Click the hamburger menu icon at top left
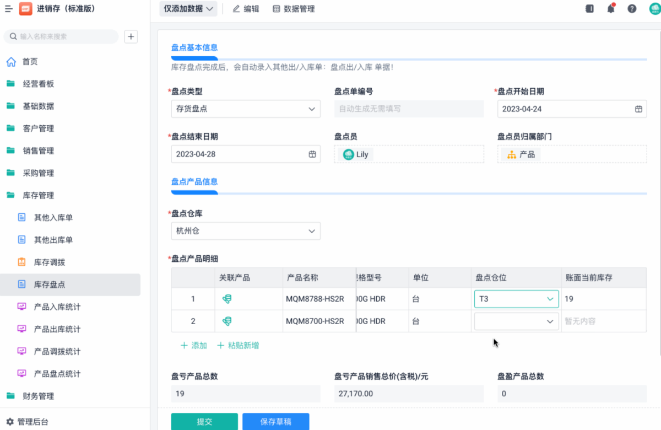 click(x=8, y=9)
